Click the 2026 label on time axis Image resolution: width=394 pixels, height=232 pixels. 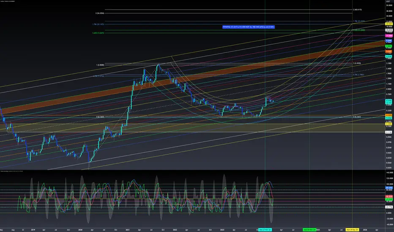click(x=365, y=230)
